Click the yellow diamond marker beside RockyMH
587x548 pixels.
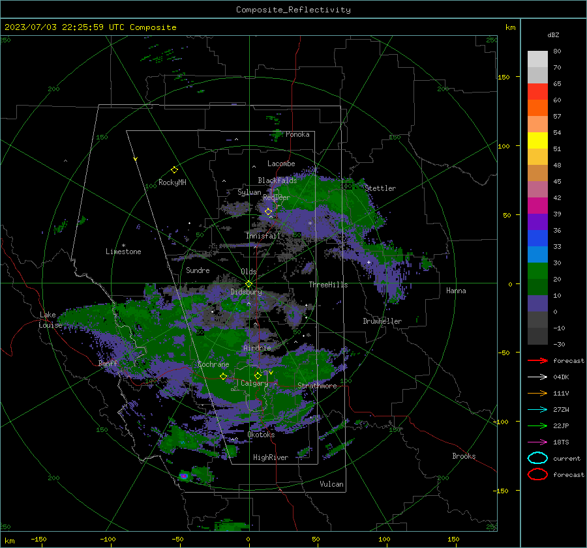[x=174, y=170]
